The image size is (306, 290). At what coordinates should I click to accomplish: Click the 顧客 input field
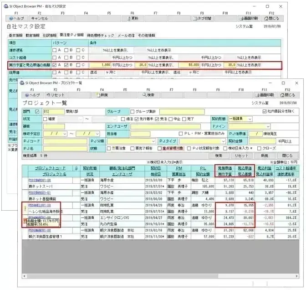(x=54, y=126)
